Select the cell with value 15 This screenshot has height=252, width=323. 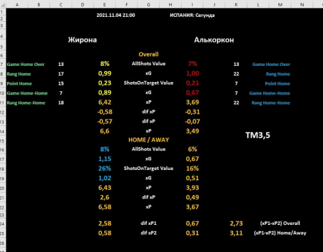[61, 83]
